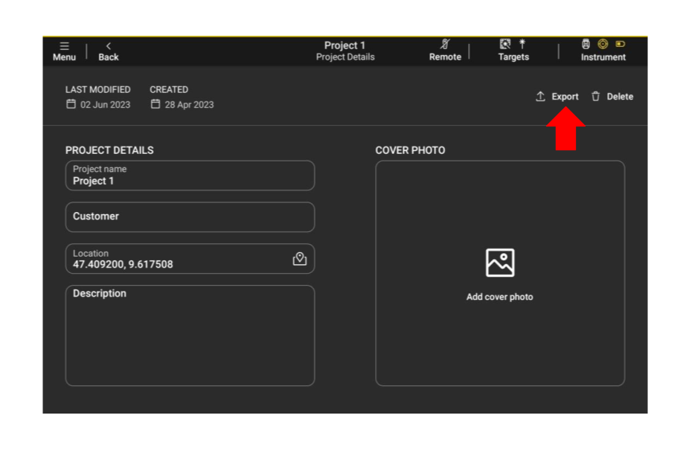Click the Customer input field
Screen dimensions: 683x453
point(190,217)
